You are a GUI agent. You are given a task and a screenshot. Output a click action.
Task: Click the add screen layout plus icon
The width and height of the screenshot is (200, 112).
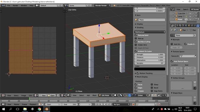pos(59,6)
